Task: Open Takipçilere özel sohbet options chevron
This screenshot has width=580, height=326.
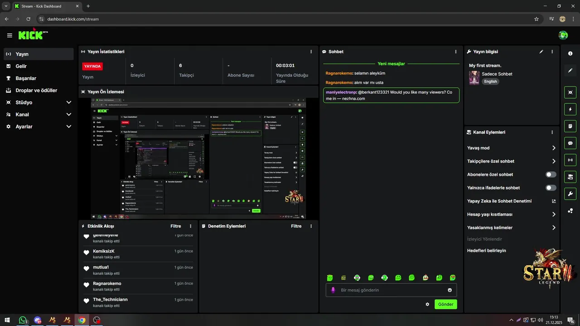Action: pyautogui.click(x=554, y=161)
